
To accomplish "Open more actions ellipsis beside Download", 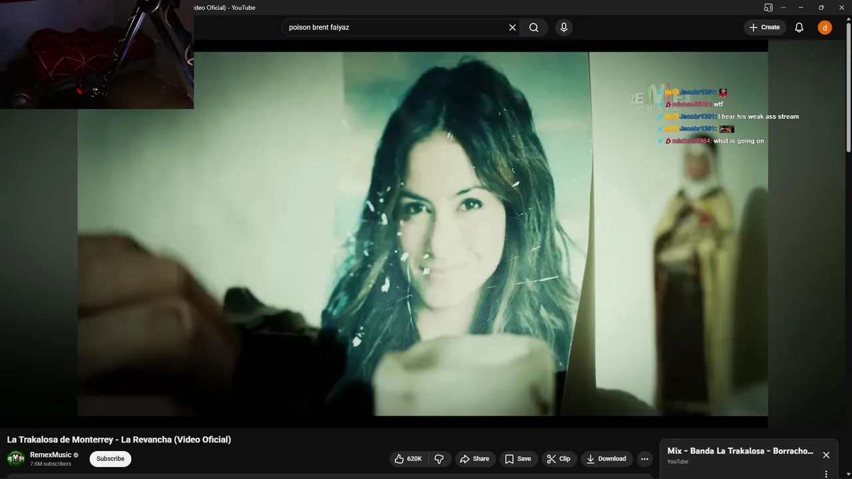I will (x=644, y=458).
